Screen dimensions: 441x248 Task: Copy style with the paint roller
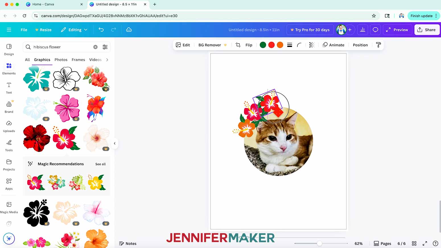(x=378, y=45)
